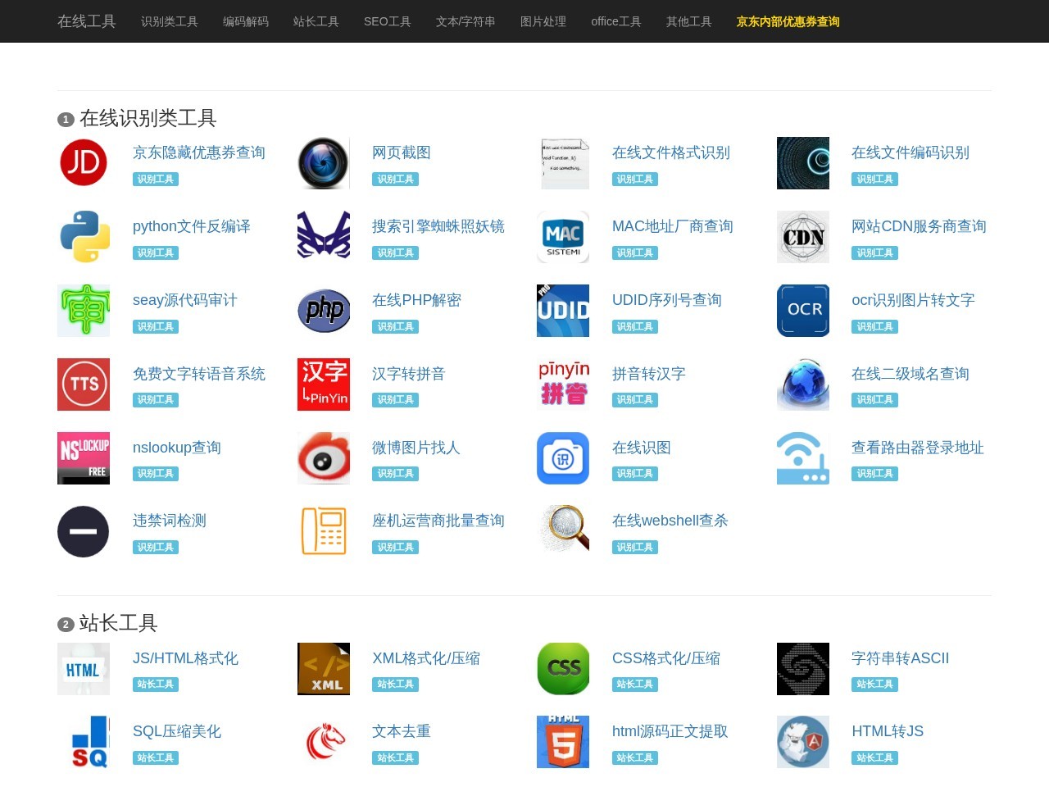Image resolution: width=1049 pixels, height=787 pixels.
Task: Click the numbered badge beside 站长工具 heading
Action: (x=65, y=624)
